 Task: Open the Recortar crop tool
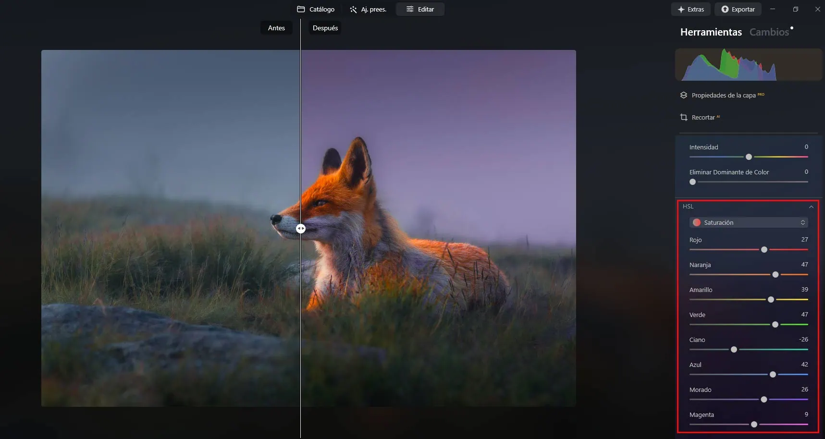coord(703,117)
